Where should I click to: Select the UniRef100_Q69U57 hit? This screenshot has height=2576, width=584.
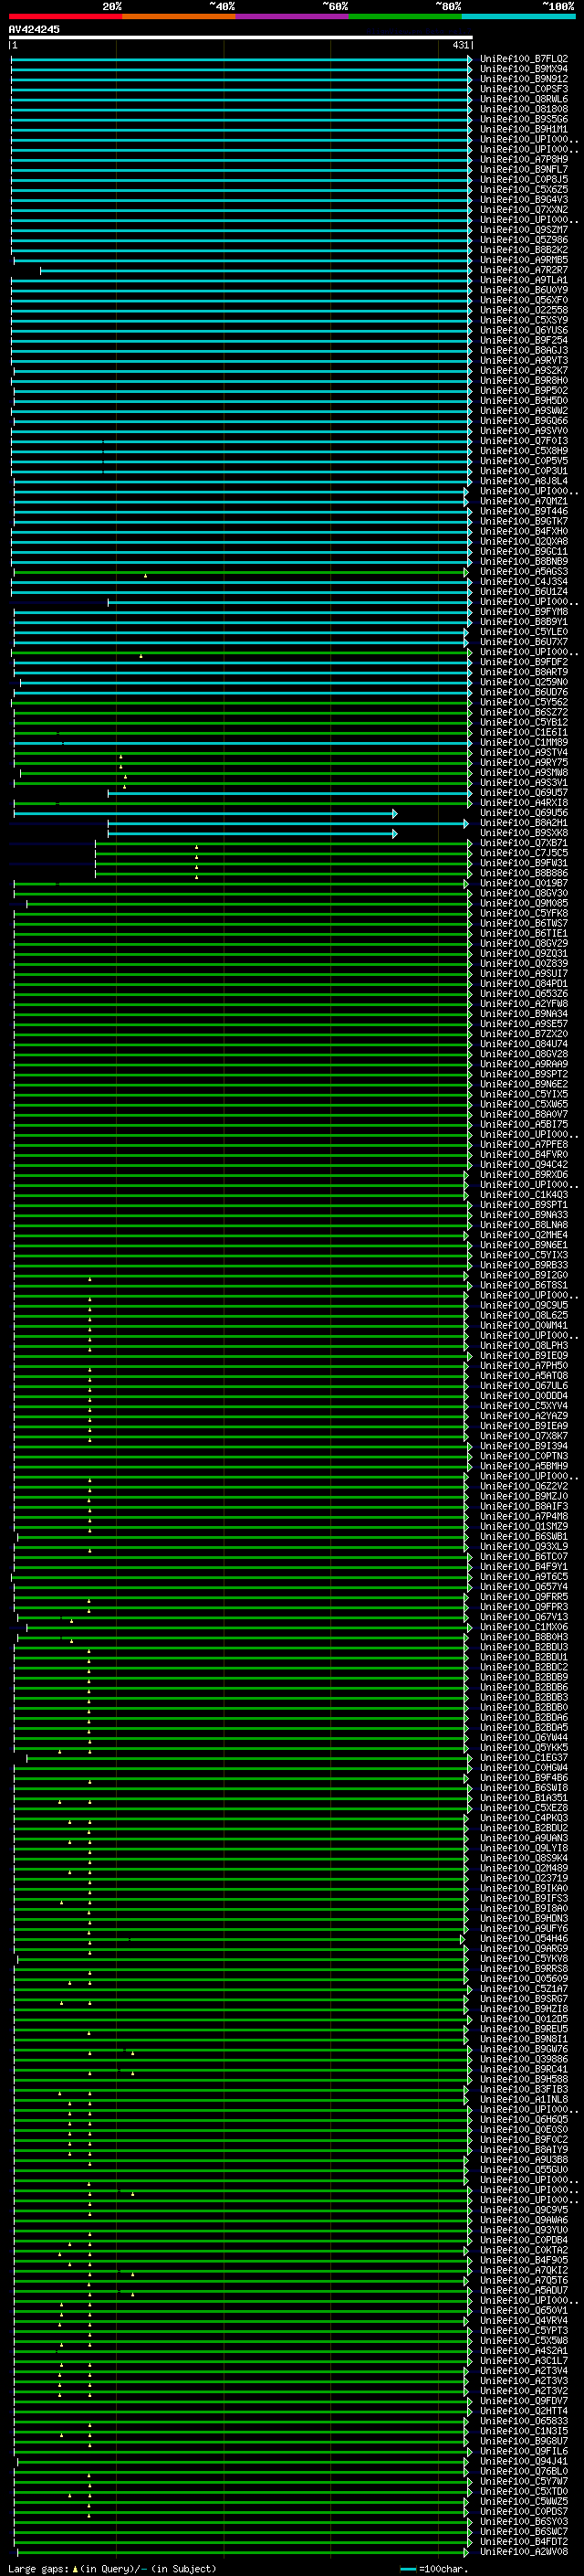pos(524,793)
